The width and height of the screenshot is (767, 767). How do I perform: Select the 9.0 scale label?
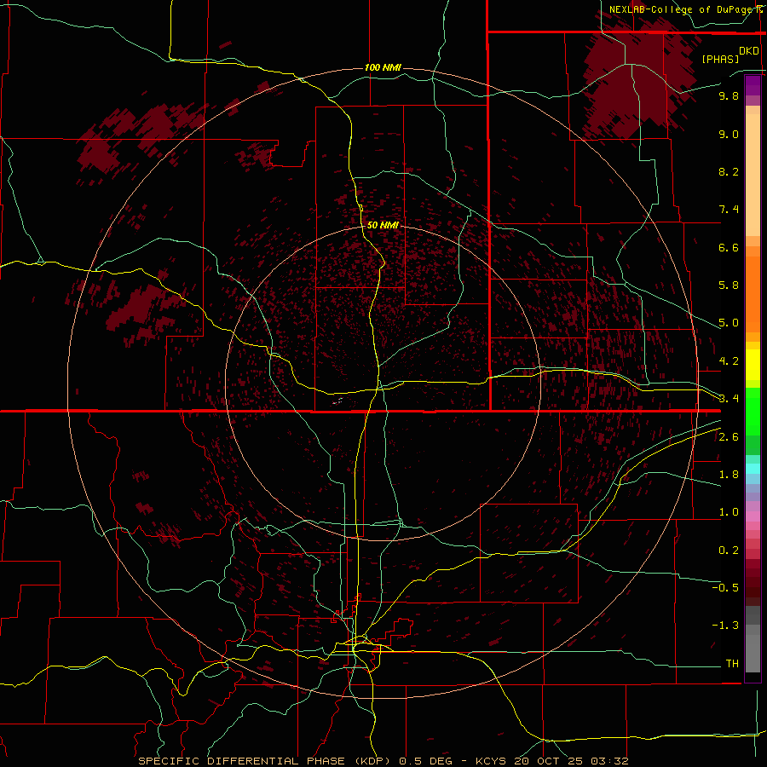click(x=729, y=134)
